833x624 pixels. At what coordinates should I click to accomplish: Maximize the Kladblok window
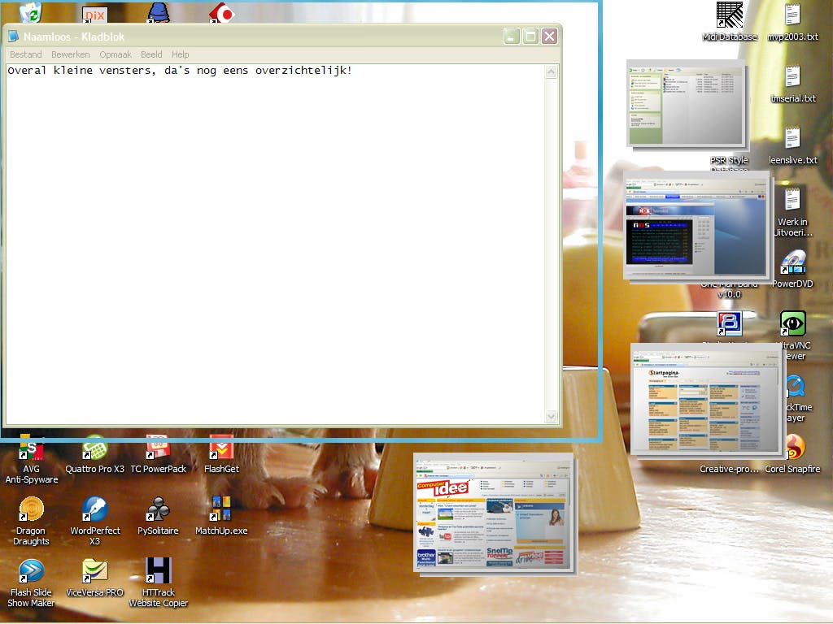(x=530, y=36)
